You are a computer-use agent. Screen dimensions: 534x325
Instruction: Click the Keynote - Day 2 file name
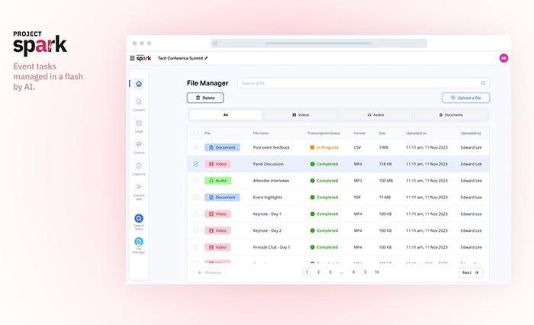tap(267, 230)
